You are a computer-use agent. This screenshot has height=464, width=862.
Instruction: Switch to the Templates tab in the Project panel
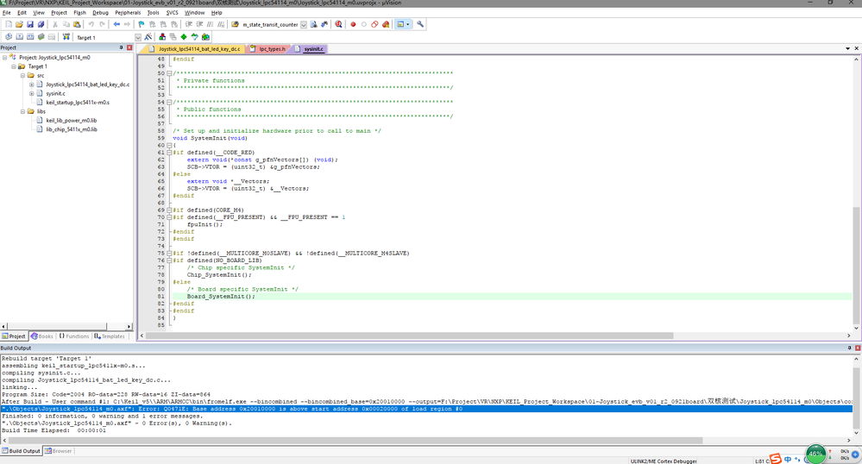[x=110, y=335]
